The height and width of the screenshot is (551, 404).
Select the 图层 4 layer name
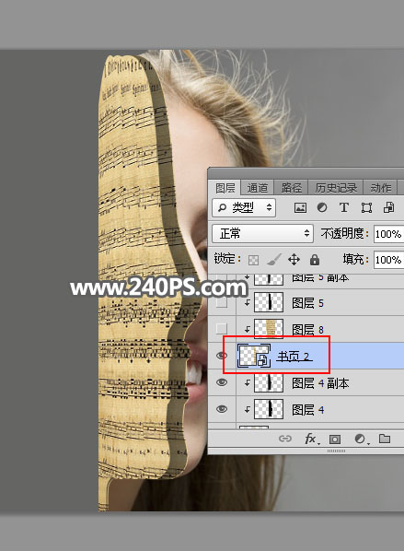(x=307, y=410)
